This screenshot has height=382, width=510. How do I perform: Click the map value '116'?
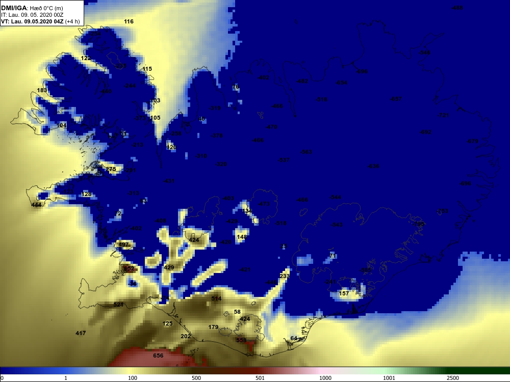tap(129, 21)
